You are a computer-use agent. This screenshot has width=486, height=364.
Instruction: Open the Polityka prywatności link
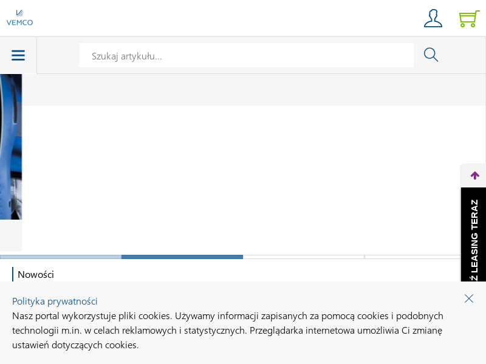pos(55,301)
